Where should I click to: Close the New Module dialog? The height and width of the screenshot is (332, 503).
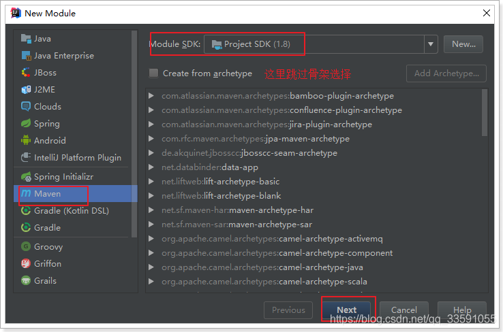[x=487, y=13]
